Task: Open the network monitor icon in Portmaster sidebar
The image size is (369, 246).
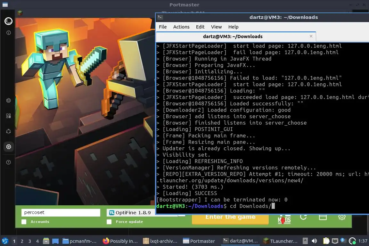Action: point(8,101)
